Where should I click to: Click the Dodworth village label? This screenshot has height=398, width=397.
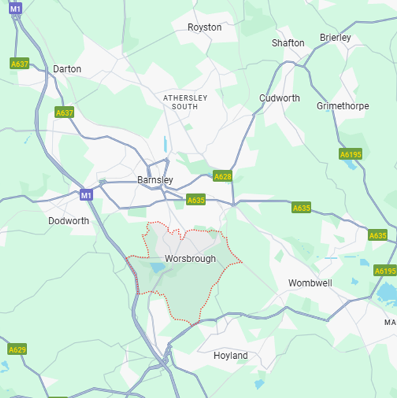pyautogui.click(x=68, y=221)
